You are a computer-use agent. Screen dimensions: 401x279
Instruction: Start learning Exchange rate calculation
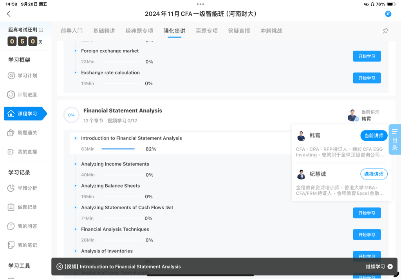point(367,78)
